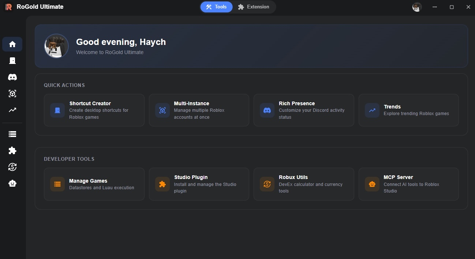Open Shortcut Creator from sidebar door icon
Image resolution: width=475 pixels, height=259 pixels.
click(x=12, y=61)
